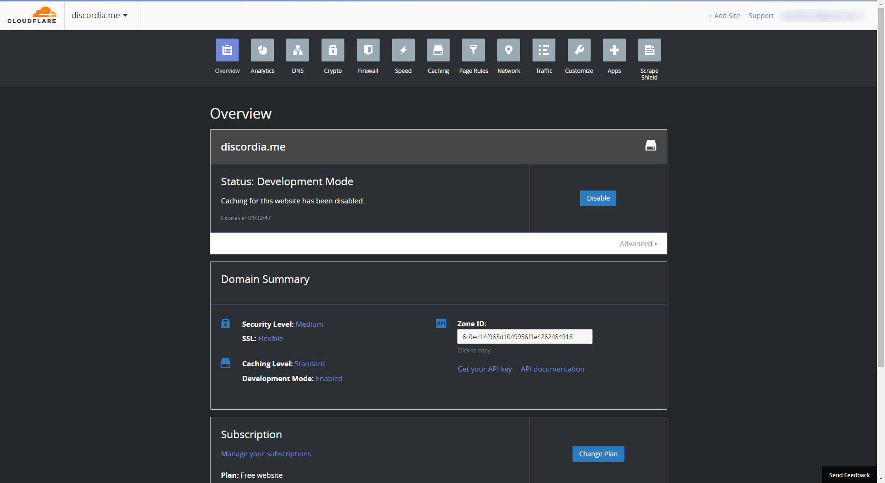This screenshot has height=483, width=885.
Task: Open the Caching drive icon
Action: point(438,50)
